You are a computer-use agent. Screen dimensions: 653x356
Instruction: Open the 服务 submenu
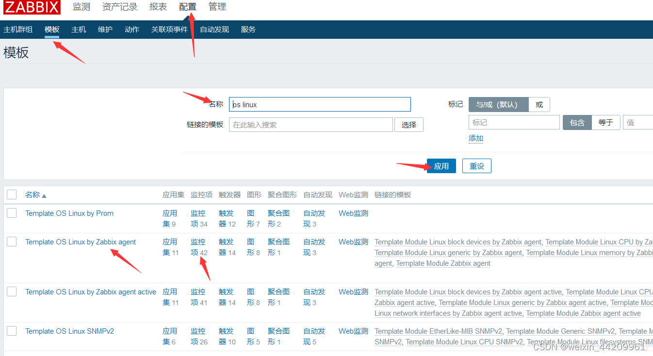point(248,30)
